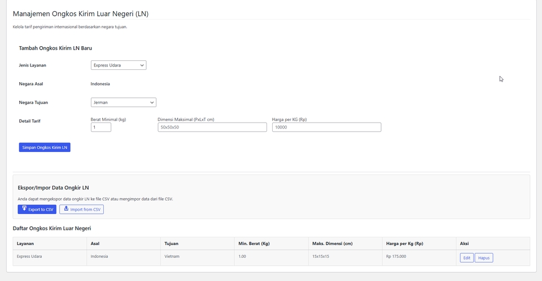Save with Simpan Ongkos Kirim LN button
542x281 pixels.
(45, 147)
